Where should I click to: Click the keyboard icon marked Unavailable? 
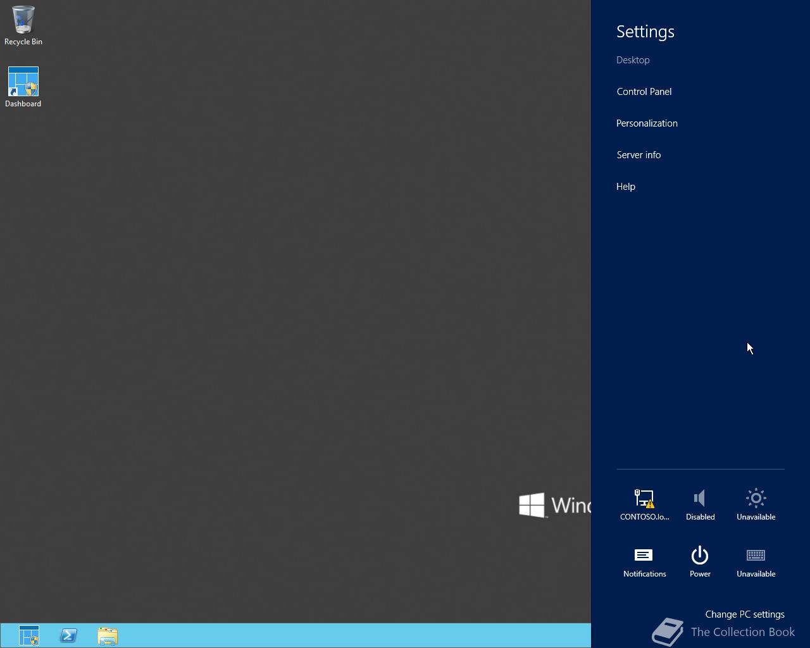coord(756,561)
